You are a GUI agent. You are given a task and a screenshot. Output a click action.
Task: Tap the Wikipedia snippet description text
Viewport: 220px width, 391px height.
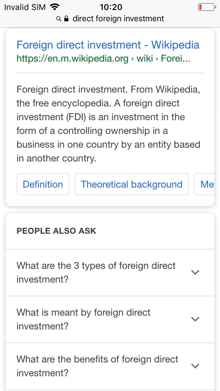pyautogui.click(x=108, y=124)
